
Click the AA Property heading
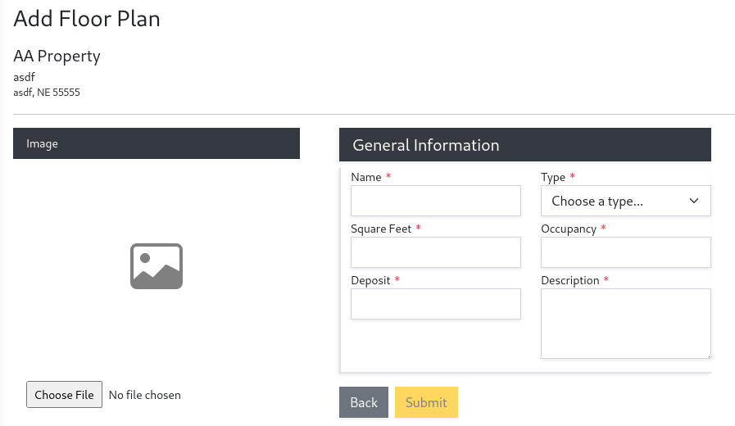(57, 57)
